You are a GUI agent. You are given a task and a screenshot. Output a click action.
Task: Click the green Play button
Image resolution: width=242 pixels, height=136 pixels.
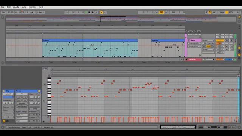86,12
